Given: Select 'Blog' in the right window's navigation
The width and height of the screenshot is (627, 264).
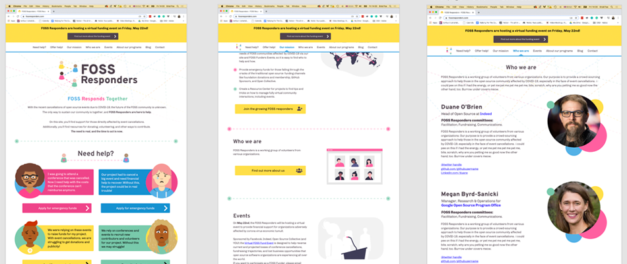Looking at the screenshot, I should point(580,51).
